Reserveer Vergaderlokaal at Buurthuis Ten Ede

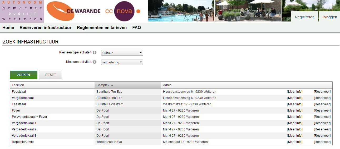click(322, 98)
